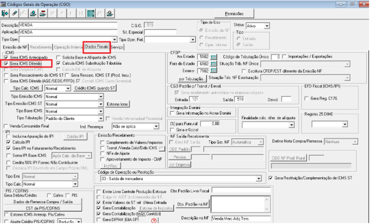Click the Descrição field containing VENDA

coord(68,25)
